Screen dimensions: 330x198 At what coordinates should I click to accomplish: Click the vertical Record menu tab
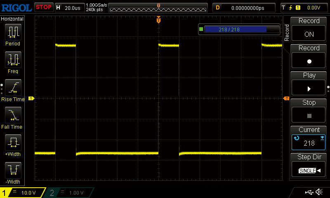(x=287, y=33)
